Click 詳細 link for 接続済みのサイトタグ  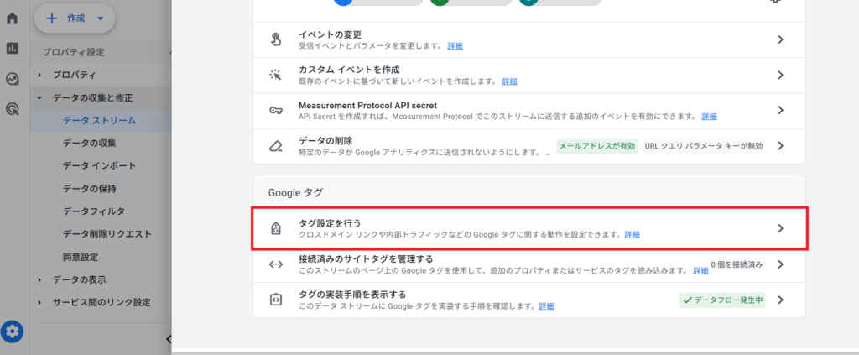[x=700, y=270]
